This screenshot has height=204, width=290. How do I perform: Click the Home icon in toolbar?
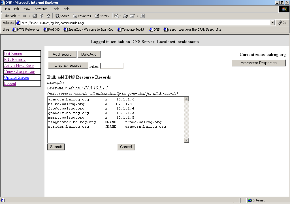coord(48,16)
